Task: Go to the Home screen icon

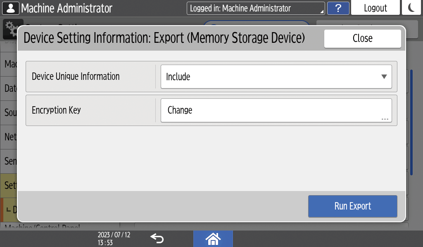Action: [213, 239]
